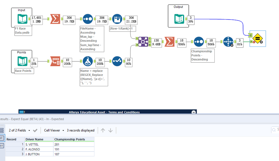Toggle the table layout view in results sidebar
279x161 pixels.
coord(2,130)
